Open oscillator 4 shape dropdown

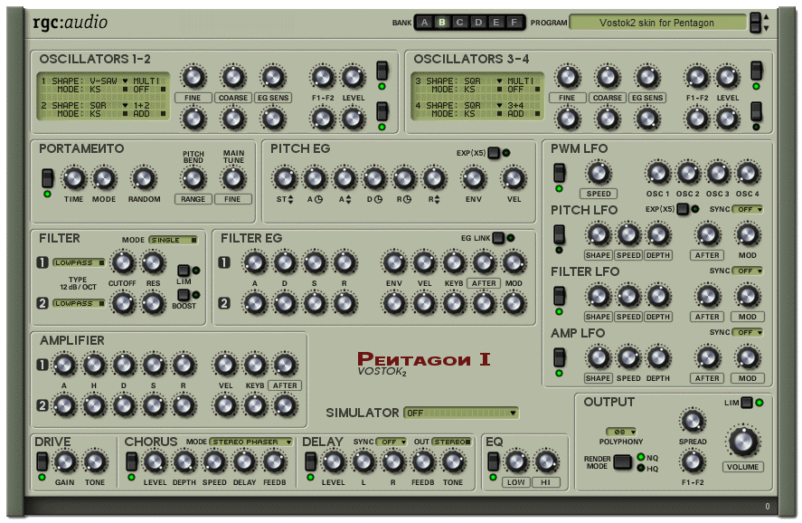pos(483,106)
